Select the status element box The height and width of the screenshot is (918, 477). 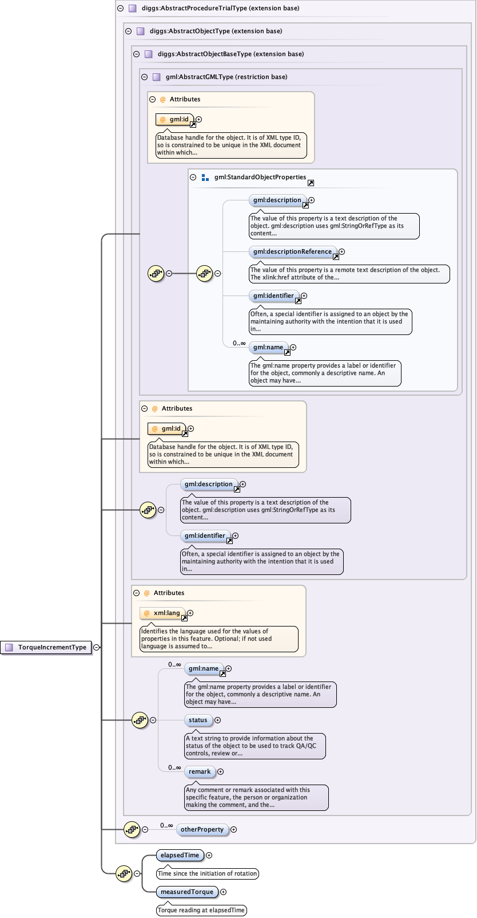tap(198, 720)
